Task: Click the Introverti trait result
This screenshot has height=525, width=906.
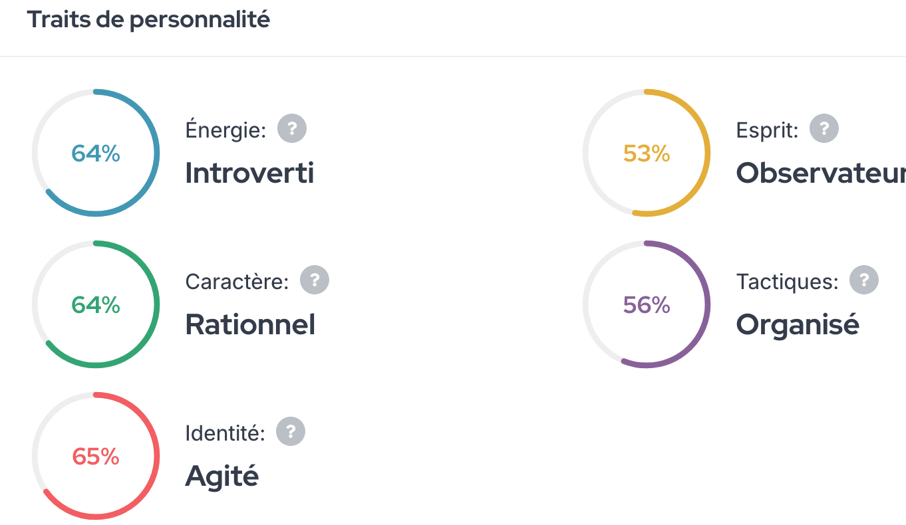Action: pos(249,173)
